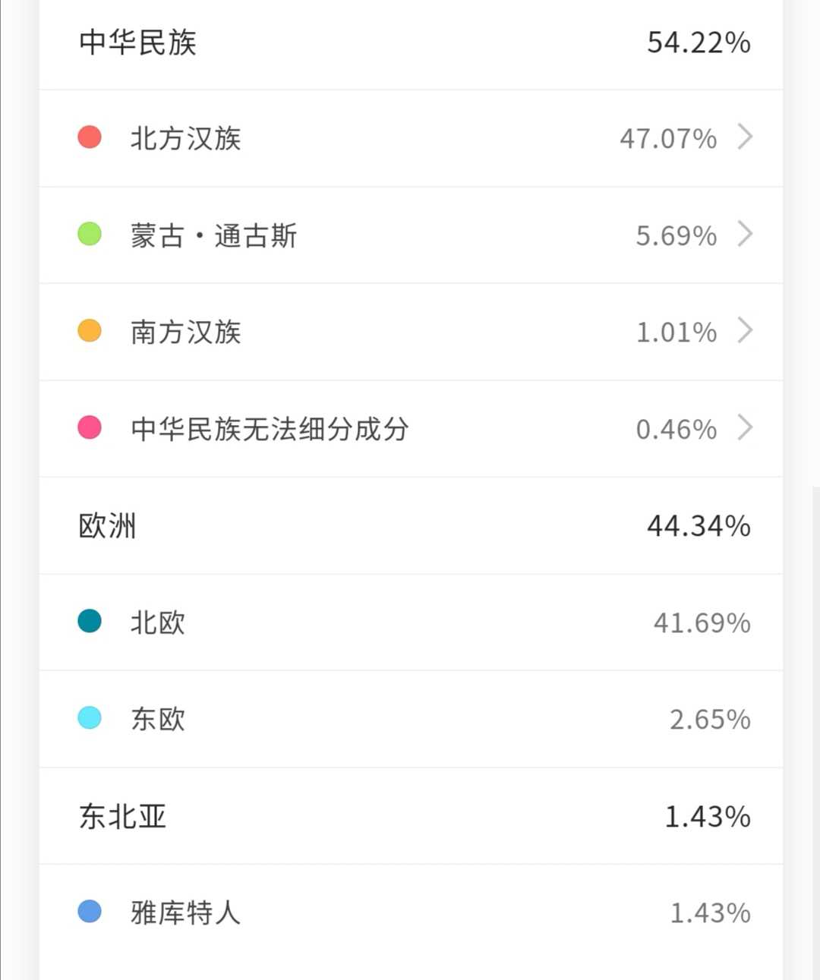Click the 54.22% total for 中华民族
Screen dimensions: 820x980
pos(699,43)
